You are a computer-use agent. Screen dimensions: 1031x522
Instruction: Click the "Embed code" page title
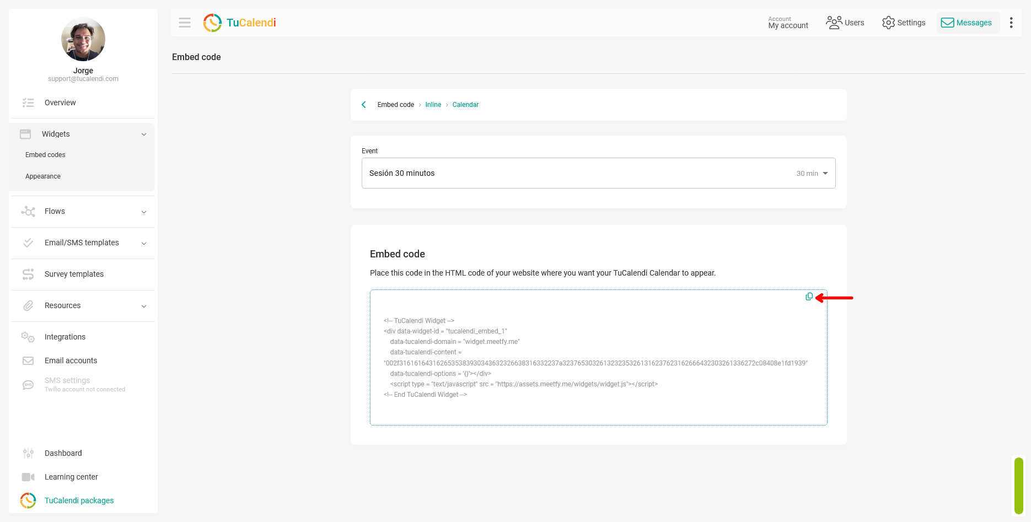tap(196, 57)
